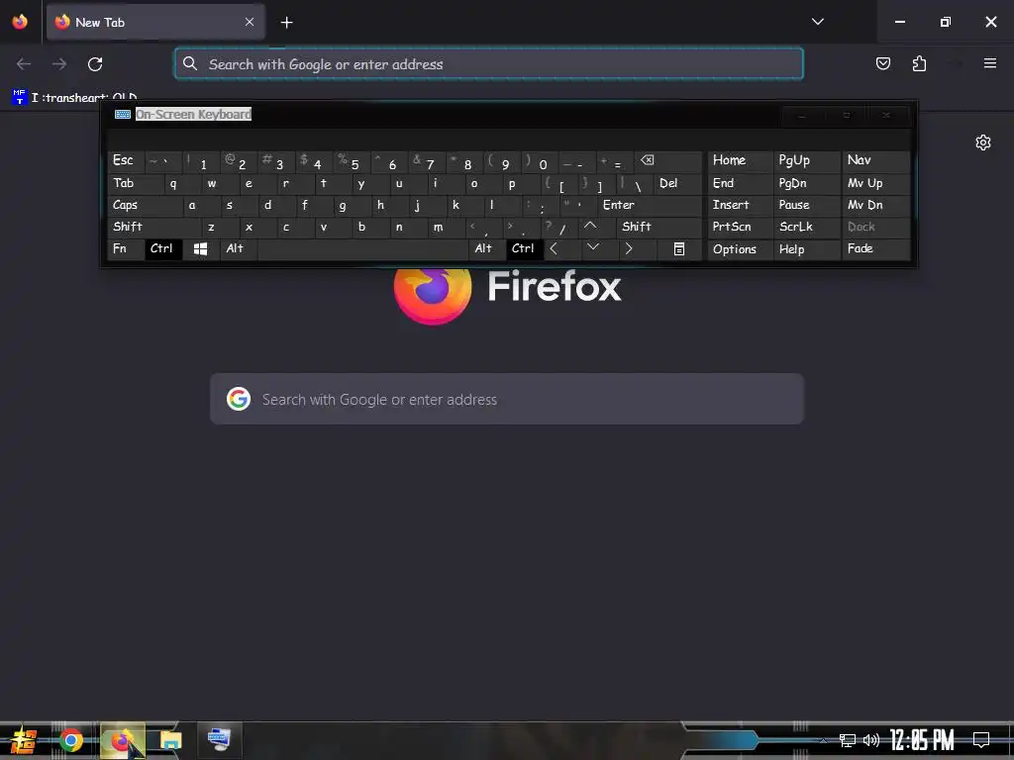
Task: Open the transheart bookmark in bookmarks bar
Action: click(x=74, y=98)
